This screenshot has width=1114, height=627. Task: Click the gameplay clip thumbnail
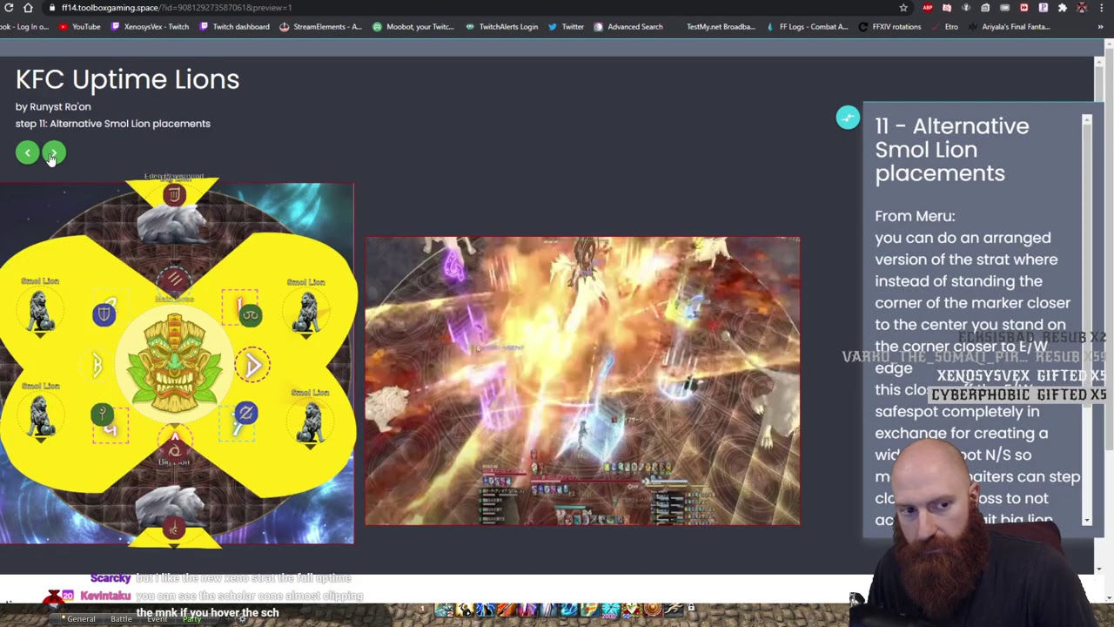pos(582,381)
